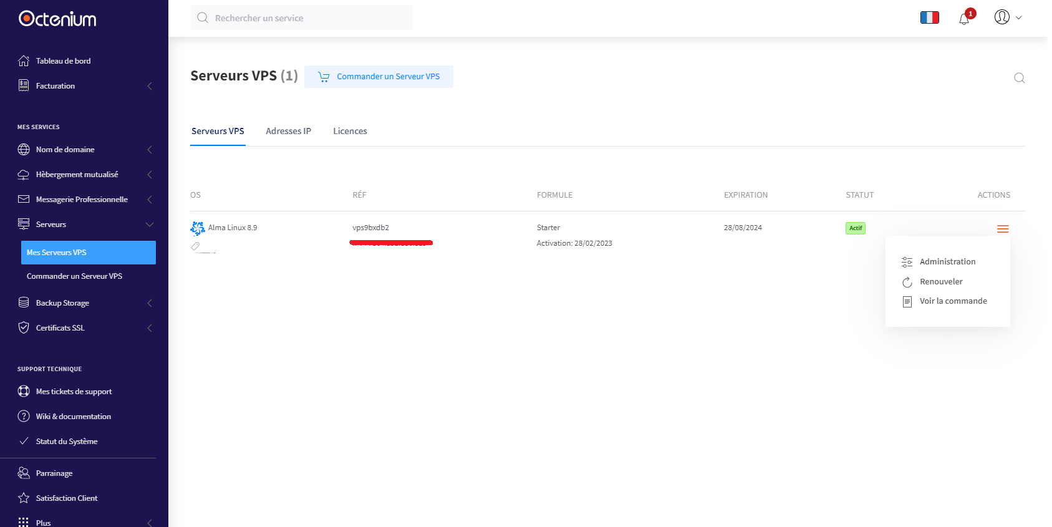Click the cart icon in order button

[324, 77]
